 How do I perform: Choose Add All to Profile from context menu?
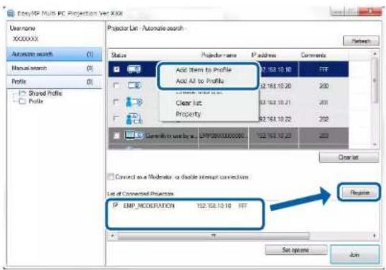(200, 81)
